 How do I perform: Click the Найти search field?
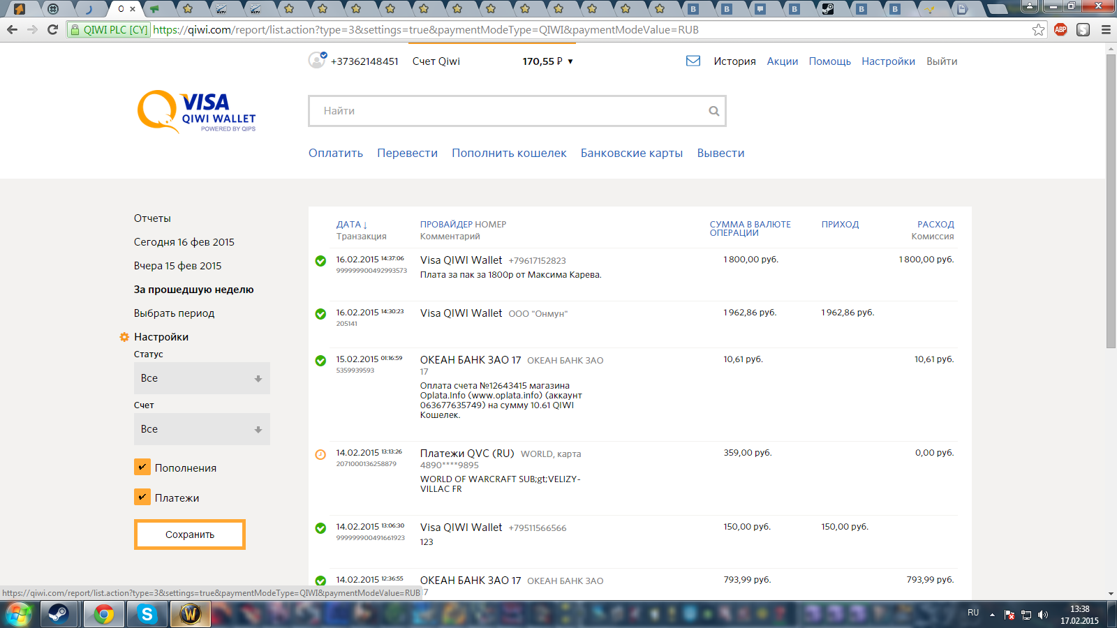pos(517,111)
